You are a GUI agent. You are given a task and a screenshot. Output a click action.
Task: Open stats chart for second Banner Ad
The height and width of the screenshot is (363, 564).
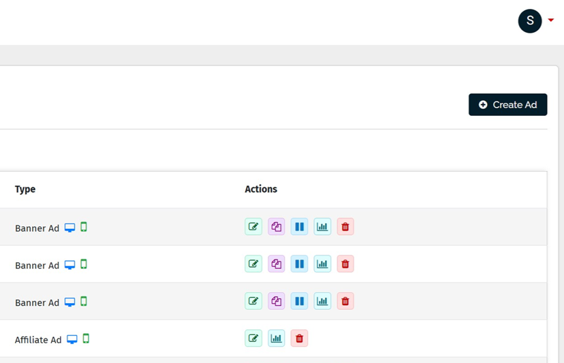coord(322,264)
